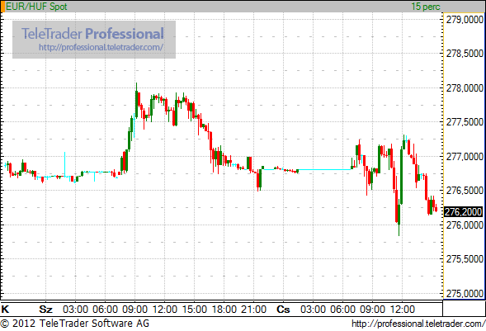Click the orange marker beside chart title
This screenshot has width=486, height=331.
pos(2,7)
